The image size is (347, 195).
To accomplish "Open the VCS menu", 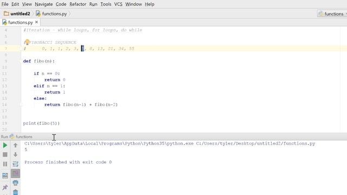I will [x=118, y=4].
